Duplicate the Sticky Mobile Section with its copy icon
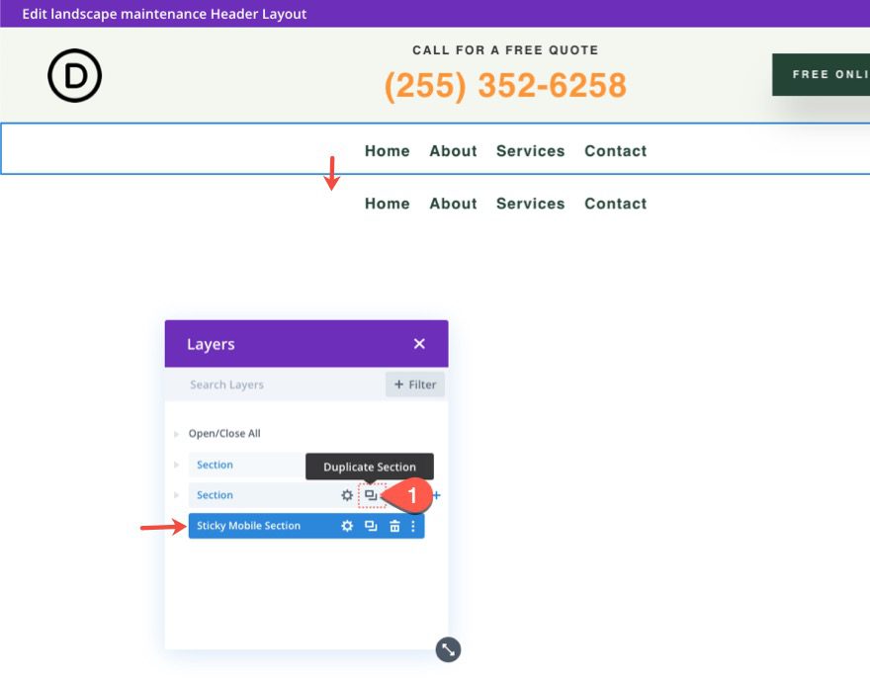870x683 pixels. (370, 526)
